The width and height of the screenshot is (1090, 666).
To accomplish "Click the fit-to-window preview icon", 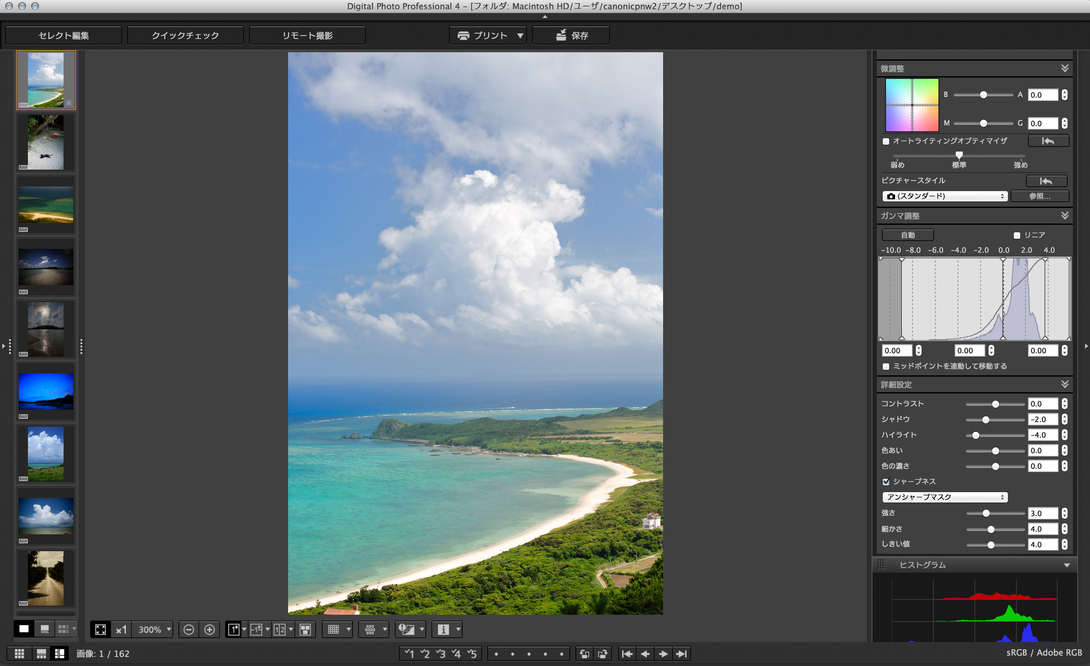I will 101,629.
